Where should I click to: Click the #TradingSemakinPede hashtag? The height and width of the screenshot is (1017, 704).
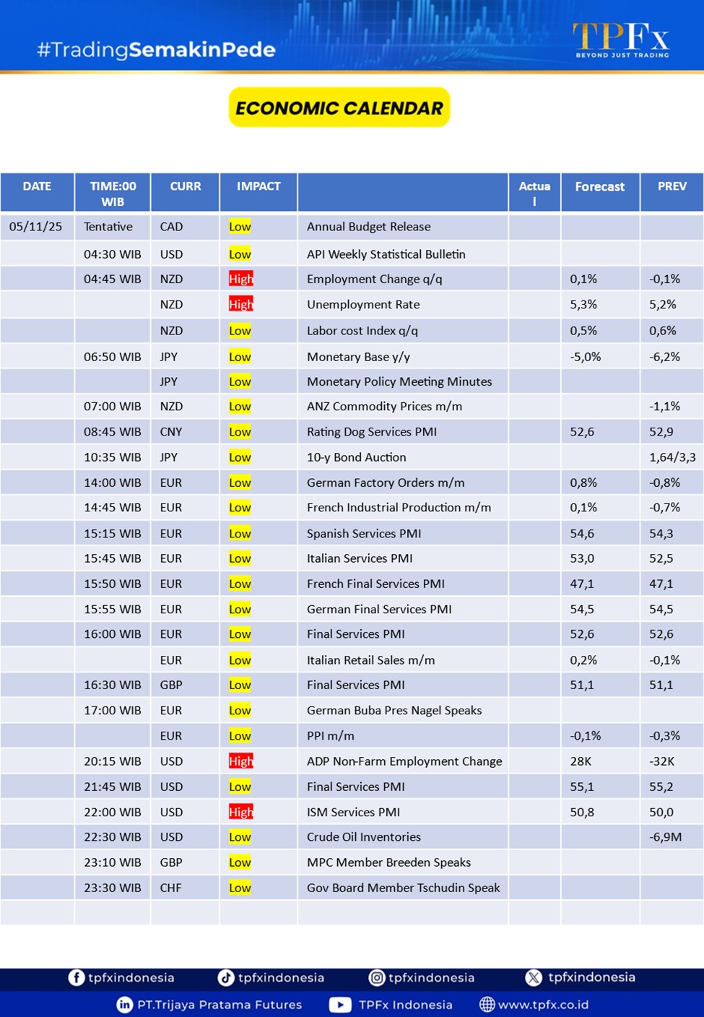pyautogui.click(x=156, y=50)
